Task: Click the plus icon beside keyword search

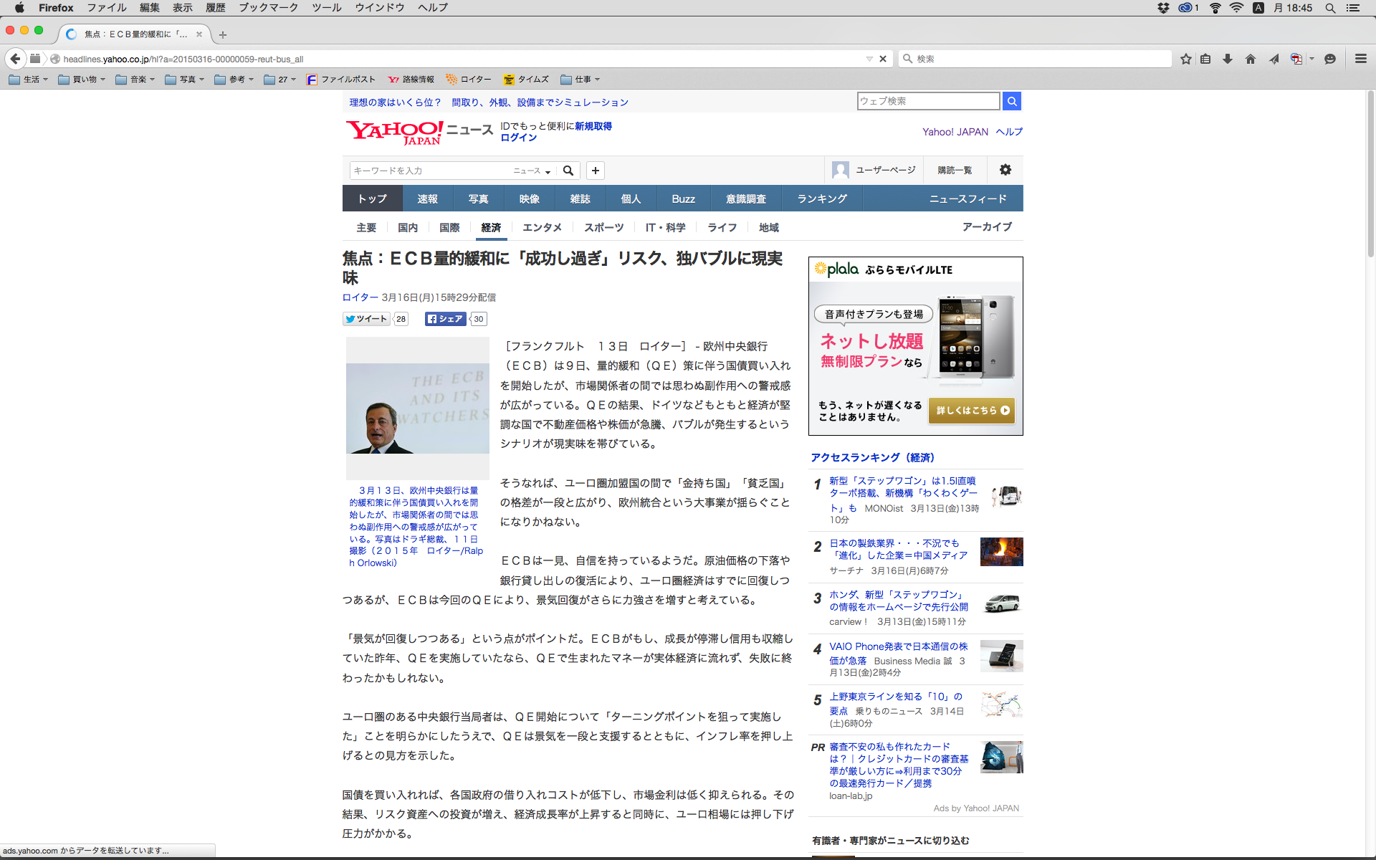Action: [x=595, y=171]
